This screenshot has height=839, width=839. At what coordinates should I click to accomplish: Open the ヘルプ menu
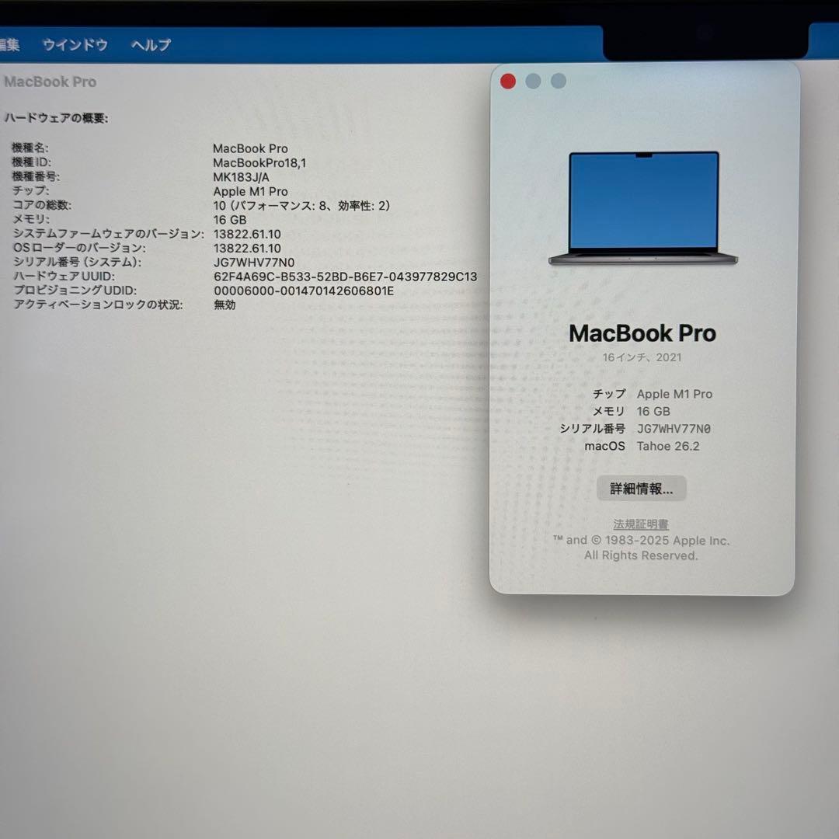tap(151, 45)
